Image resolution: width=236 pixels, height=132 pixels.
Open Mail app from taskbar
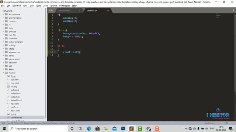point(114,129)
